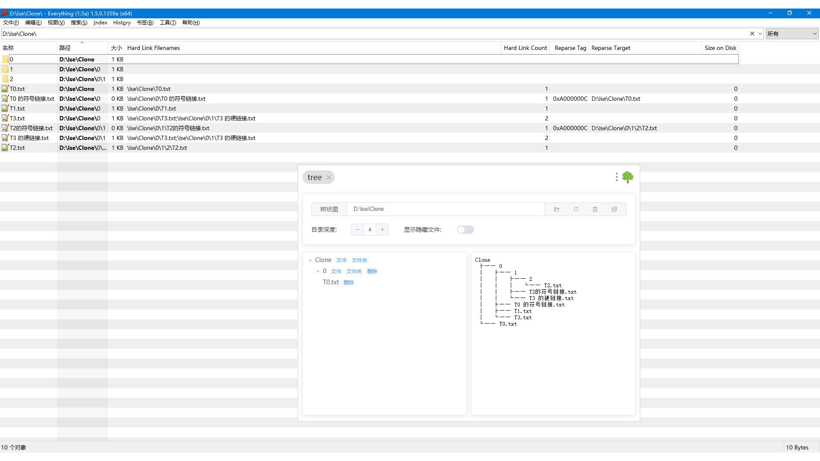Image resolution: width=820 pixels, height=461 pixels.
Task: Close the tree tag with X
Action: [x=328, y=178]
